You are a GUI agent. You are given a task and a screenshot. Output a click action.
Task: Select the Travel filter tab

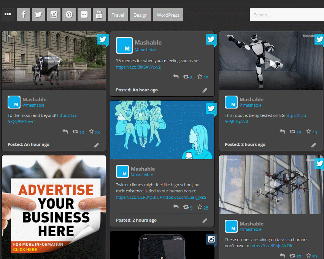(x=118, y=14)
